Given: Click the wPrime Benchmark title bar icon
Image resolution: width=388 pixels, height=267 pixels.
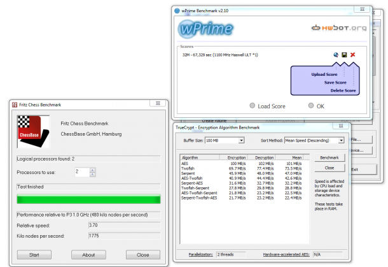Looking at the screenshot, I should click(177, 11).
